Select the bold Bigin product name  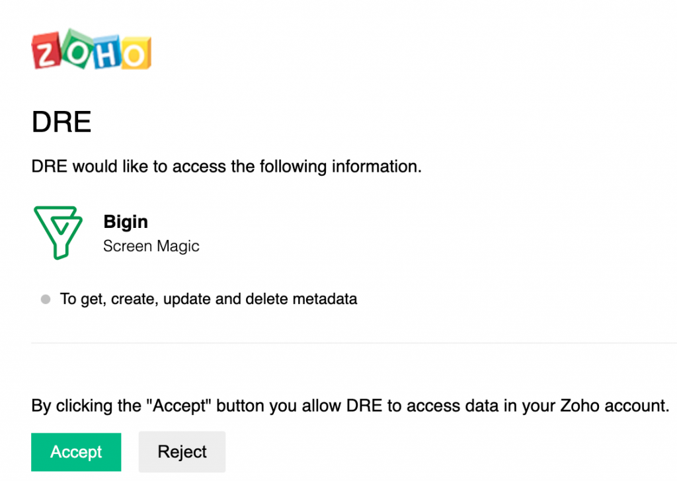[x=126, y=222]
